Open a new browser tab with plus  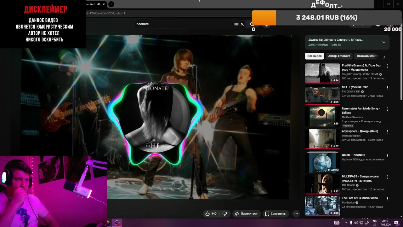click(x=111, y=4)
